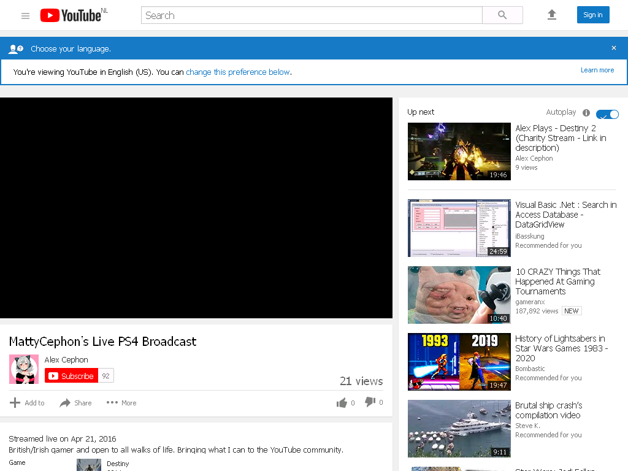Click the Sign in button
The image size is (628, 471).
593,15
